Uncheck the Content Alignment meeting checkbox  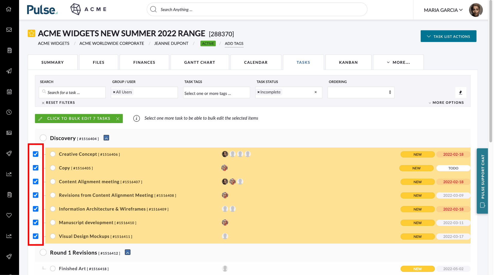(36, 182)
